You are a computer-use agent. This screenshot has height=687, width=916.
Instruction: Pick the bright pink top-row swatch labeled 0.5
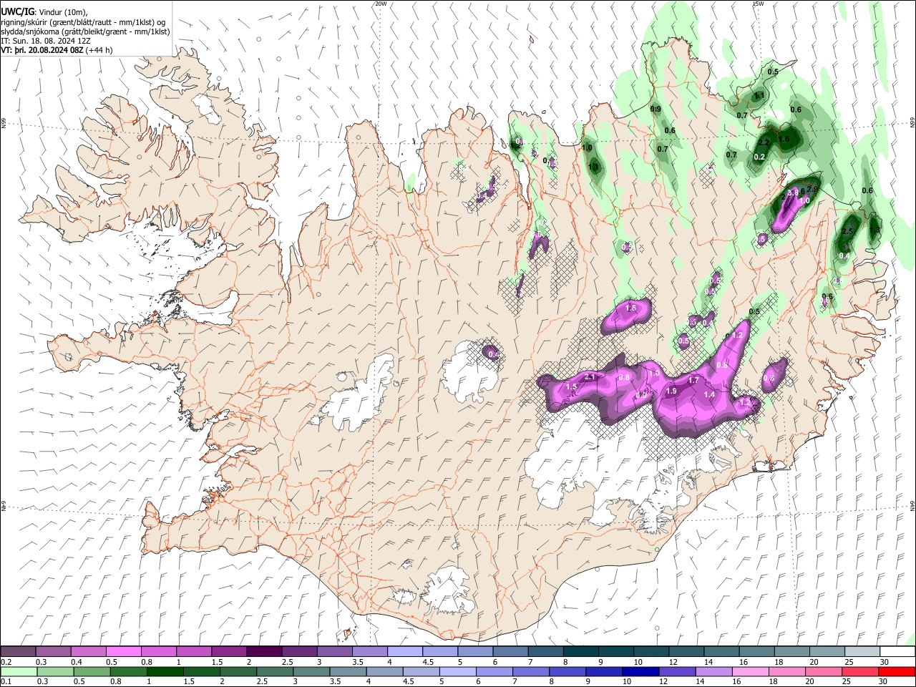point(123,652)
